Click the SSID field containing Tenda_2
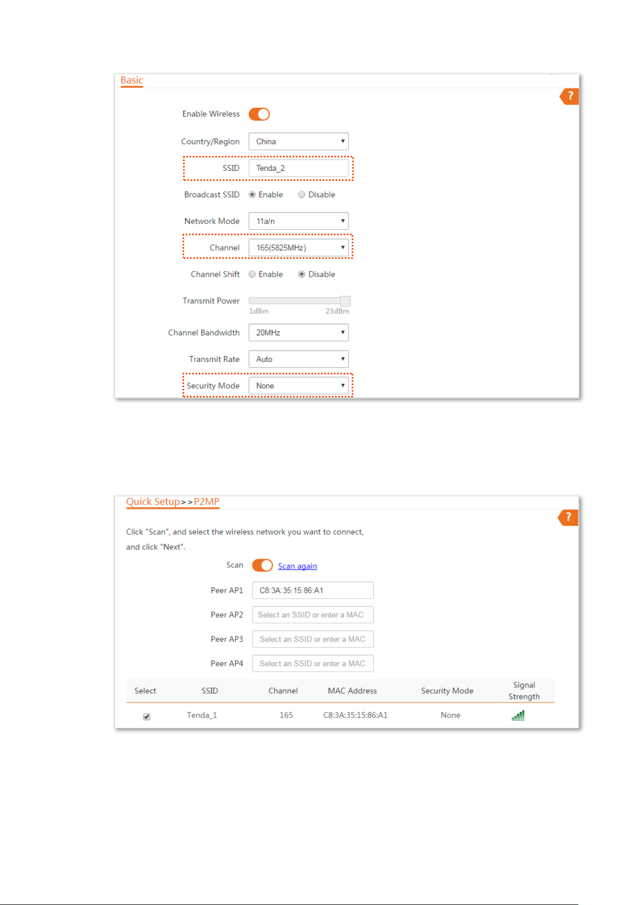640x905 pixels. [299, 168]
